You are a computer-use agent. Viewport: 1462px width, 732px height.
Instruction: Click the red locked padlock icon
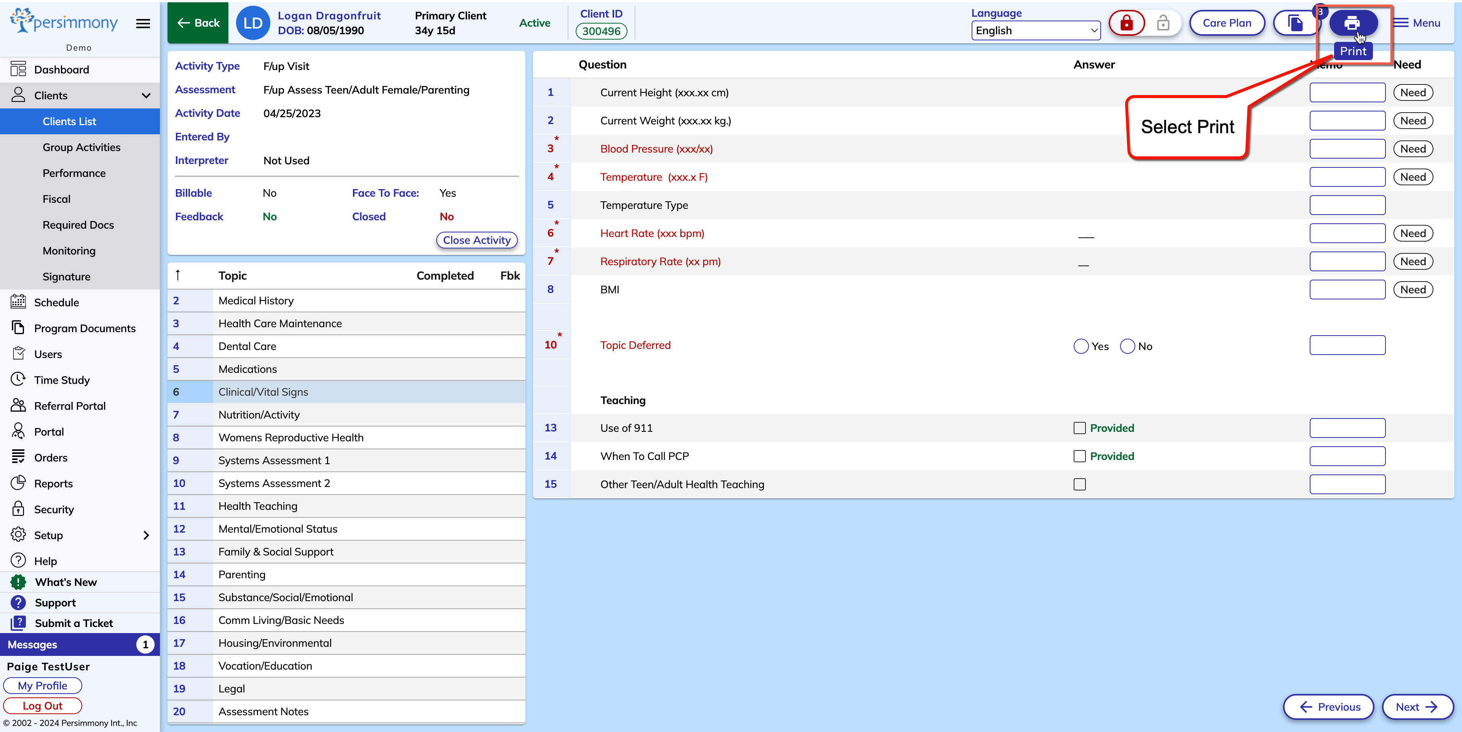(x=1127, y=23)
